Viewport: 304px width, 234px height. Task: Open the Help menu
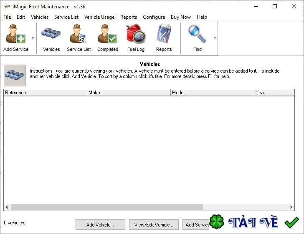[x=202, y=17]
